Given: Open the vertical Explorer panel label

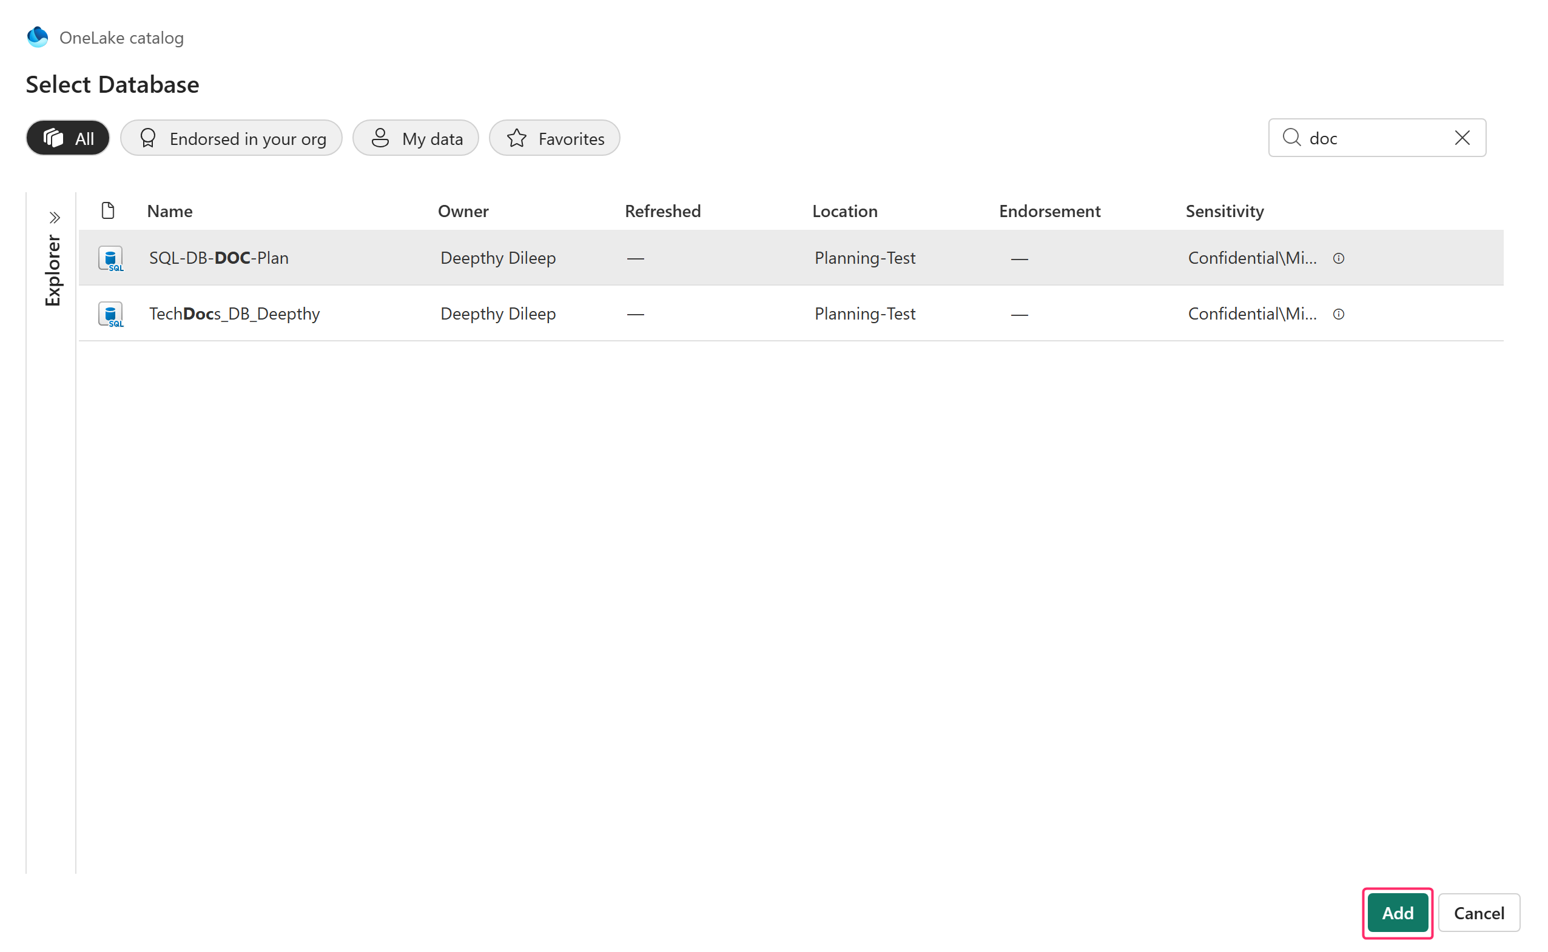Looking at the screenshot, I should point(53,270).
